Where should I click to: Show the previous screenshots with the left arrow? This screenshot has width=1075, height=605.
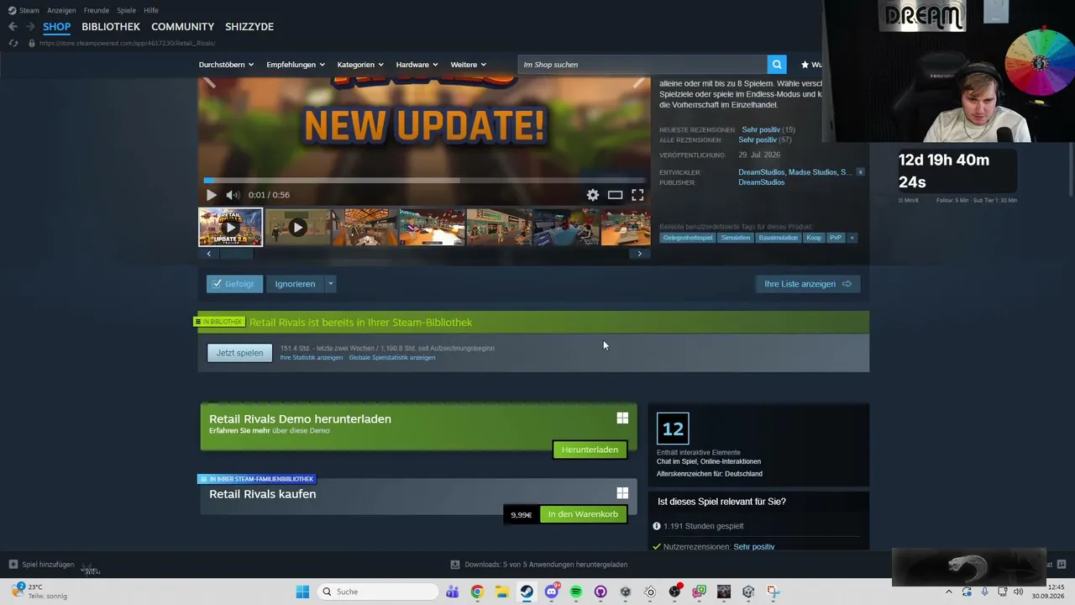(209, 254)
